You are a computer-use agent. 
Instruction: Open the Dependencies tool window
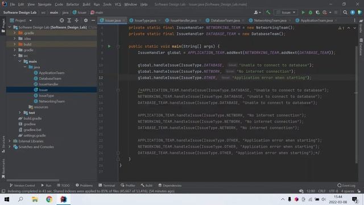[169, 186]
